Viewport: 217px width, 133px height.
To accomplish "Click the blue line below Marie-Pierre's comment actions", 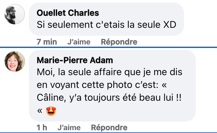I will pyautogui.click(x=108, y=133).
